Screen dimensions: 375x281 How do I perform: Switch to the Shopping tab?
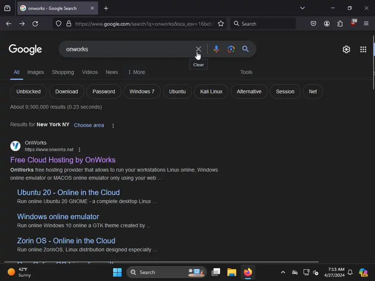click(x=63, y=72)
